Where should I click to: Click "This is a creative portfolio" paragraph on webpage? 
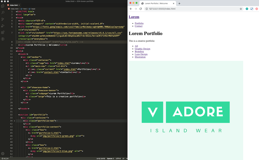[142, 41]
